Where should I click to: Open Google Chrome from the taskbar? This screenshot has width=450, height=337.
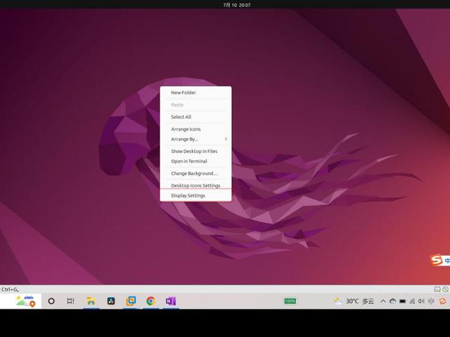pyautogui.click(x=151, y=301)
